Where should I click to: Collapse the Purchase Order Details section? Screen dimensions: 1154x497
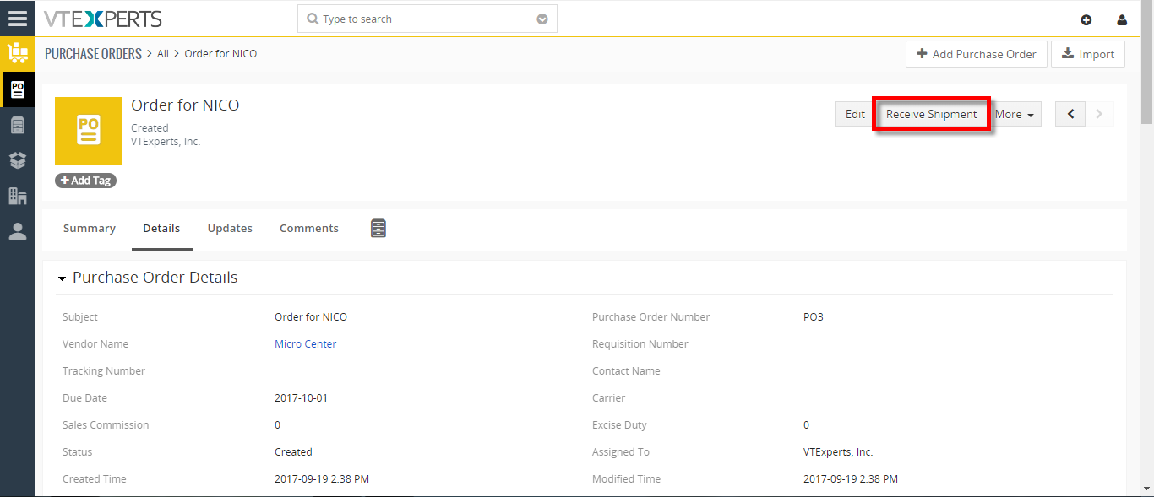click(x=63, y=278)
